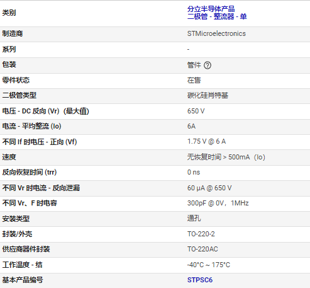310x288 pixels.
Task: Select the 在售 part status value
Action: pyautogui.click(x=194, y=80)
